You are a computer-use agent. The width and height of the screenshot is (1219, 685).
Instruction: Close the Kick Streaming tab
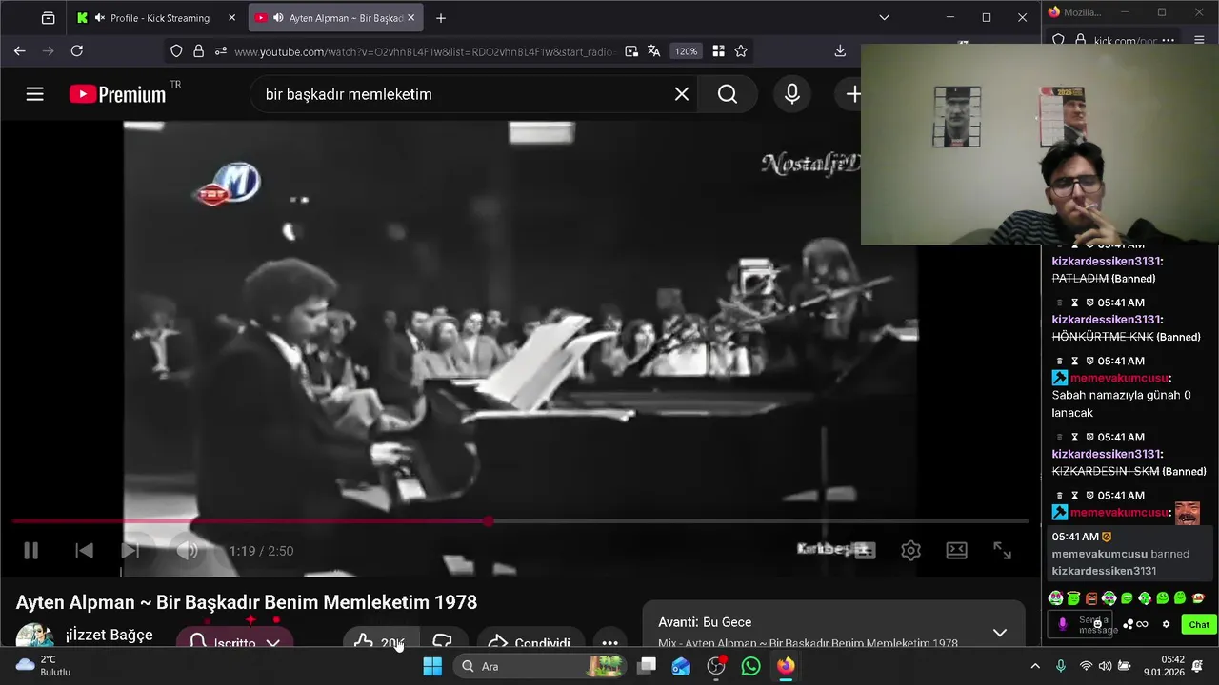pyautogui.click(x=231, y=18)
